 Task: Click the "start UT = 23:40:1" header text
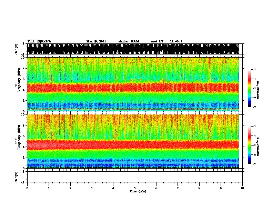166,41
